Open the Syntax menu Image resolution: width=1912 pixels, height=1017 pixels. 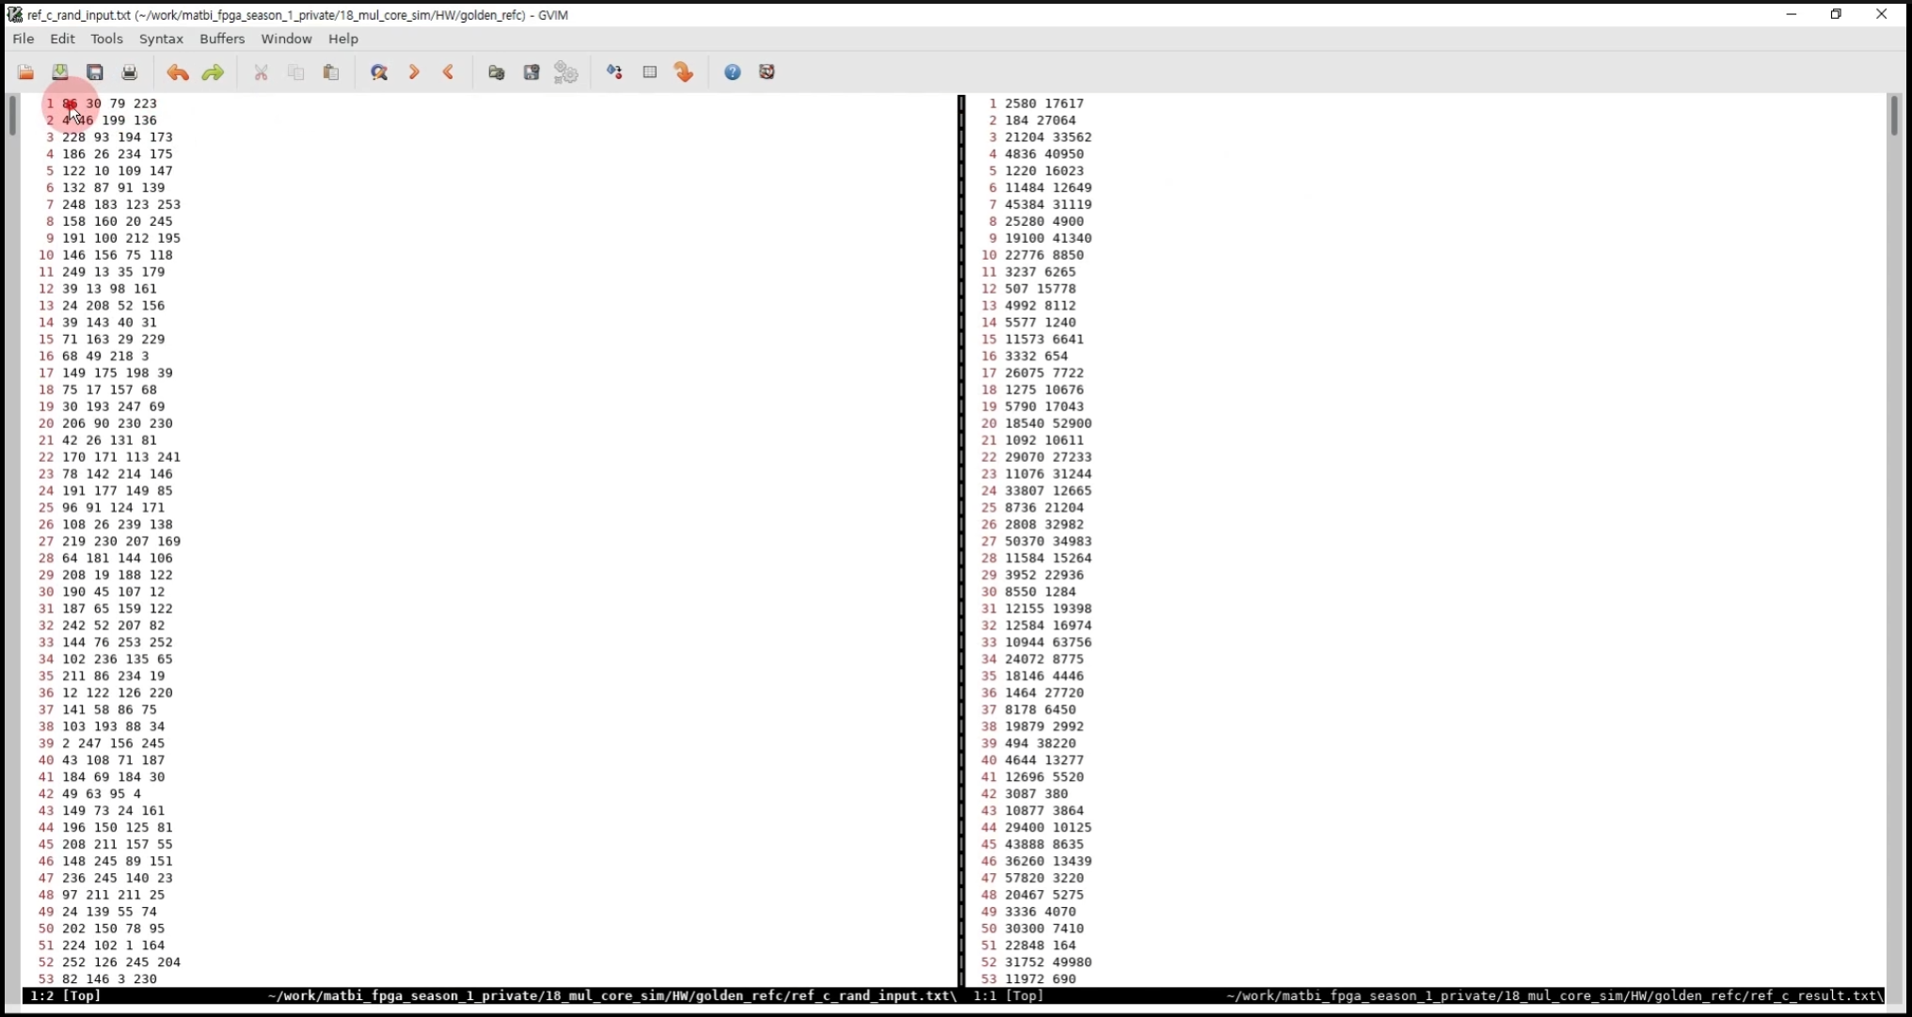click(x=161, y=39)
